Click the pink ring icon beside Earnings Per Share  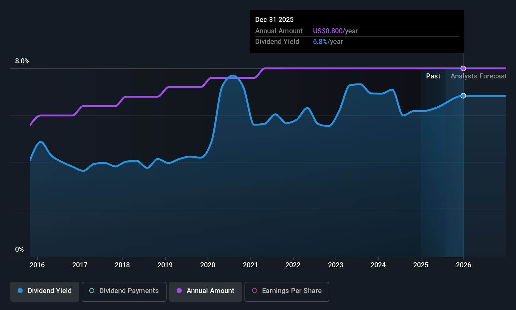click(x=255, y=291)
